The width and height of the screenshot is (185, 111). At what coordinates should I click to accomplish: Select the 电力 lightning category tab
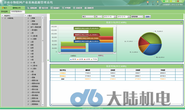point(5,8)
